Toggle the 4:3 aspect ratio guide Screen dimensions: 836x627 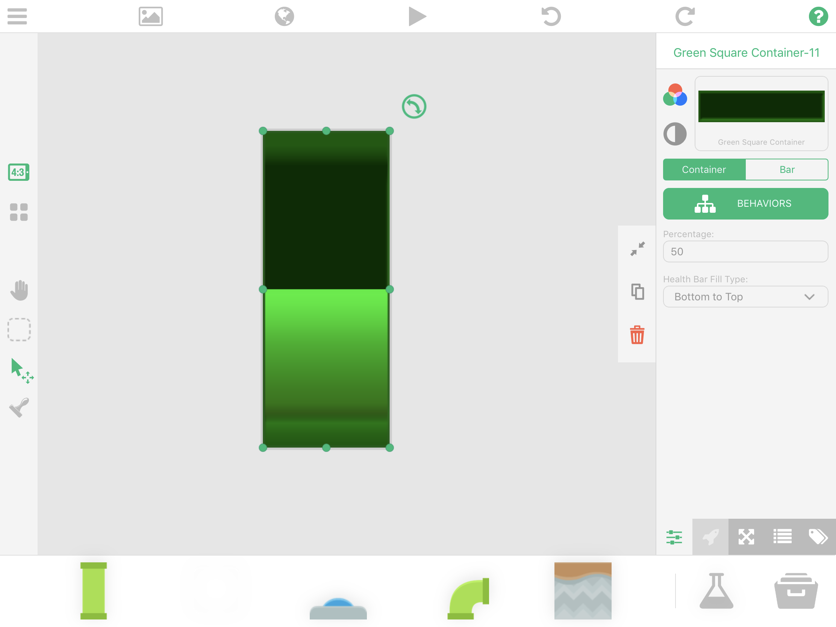click(x=18, y=172)
